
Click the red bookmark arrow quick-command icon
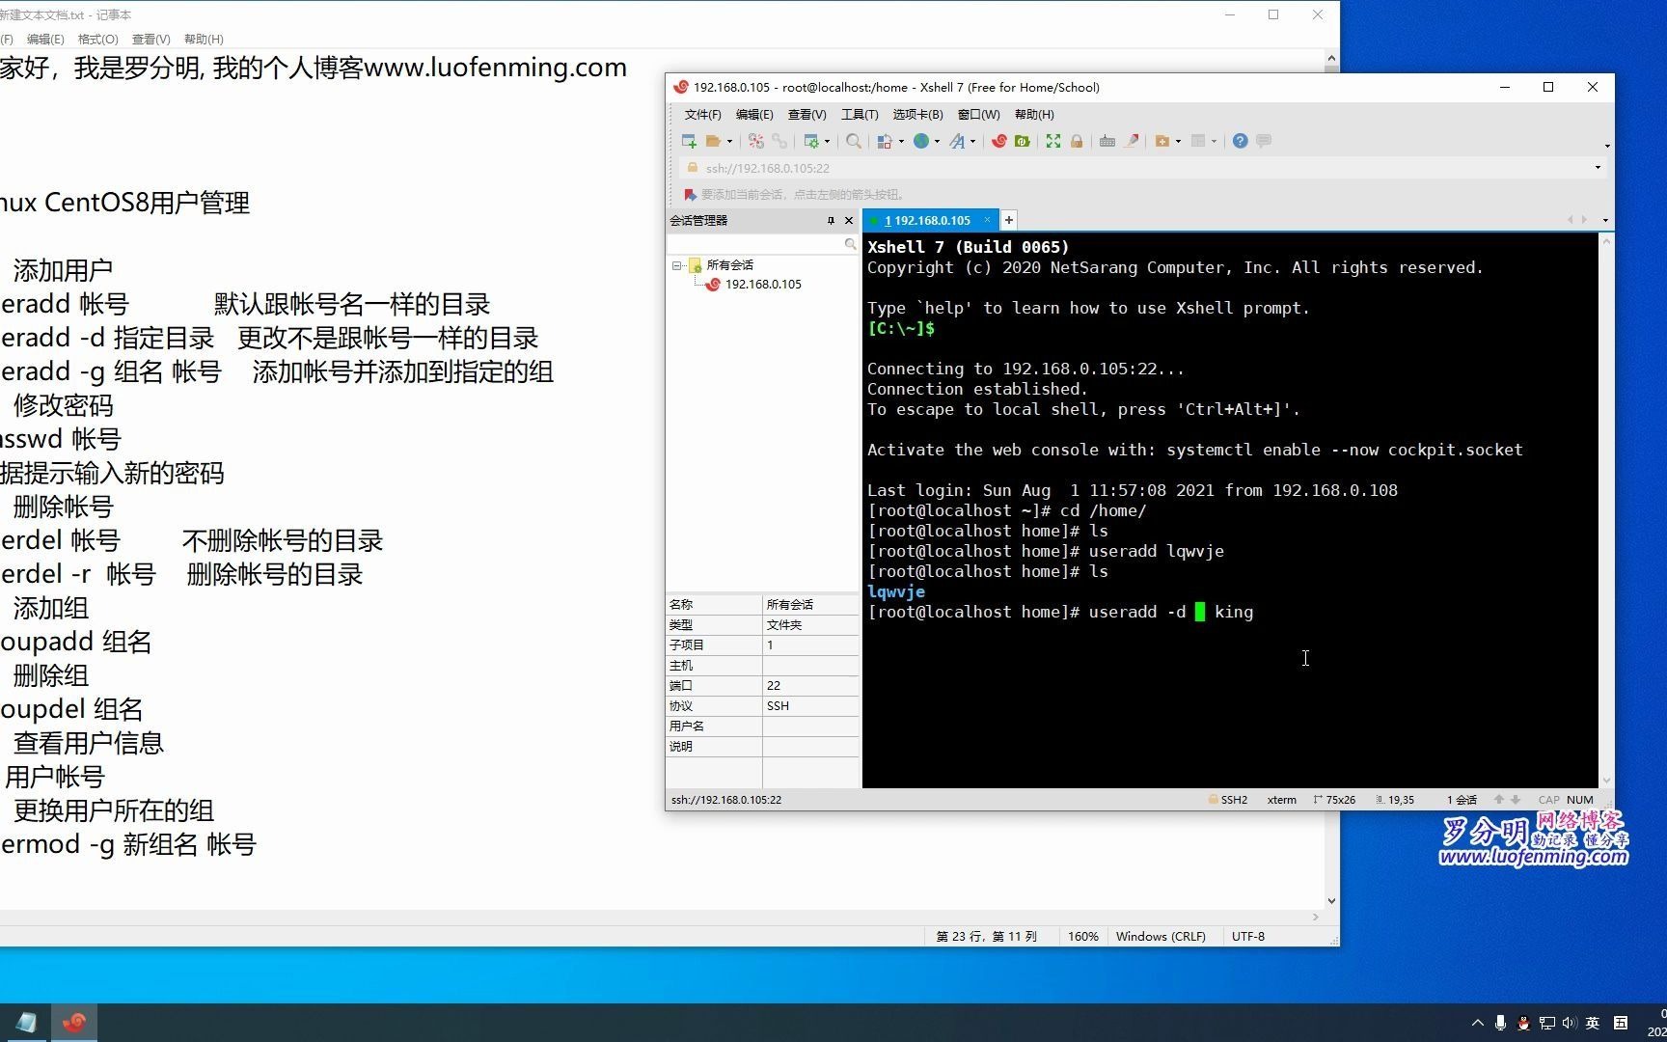[691, 194]
